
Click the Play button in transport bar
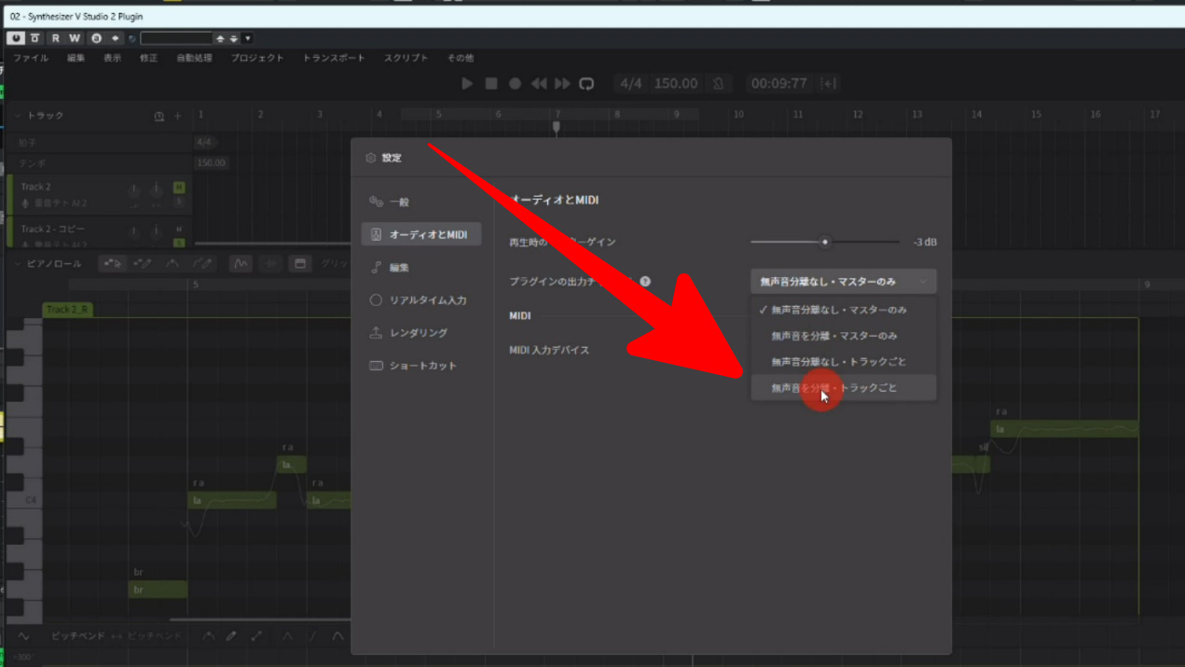pos(467,84)
